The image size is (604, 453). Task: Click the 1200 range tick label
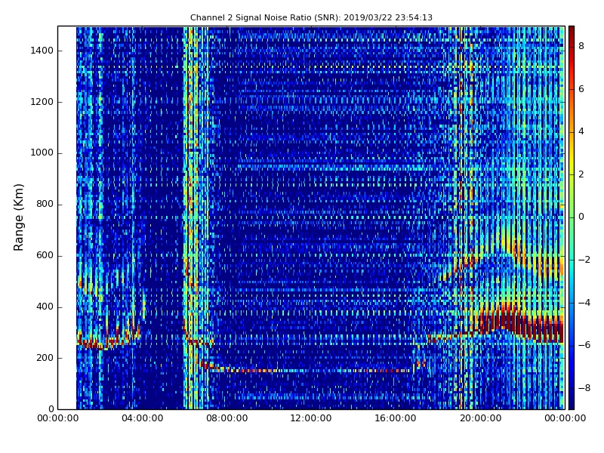point(42,102)
